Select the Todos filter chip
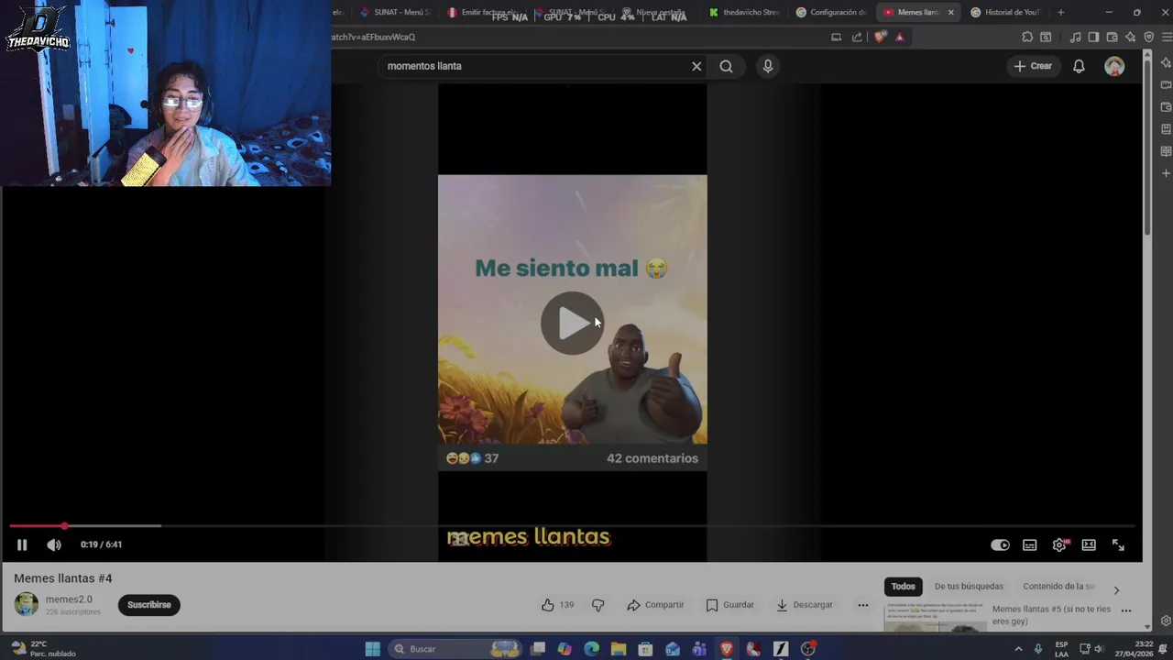 click(x=904, y=587)
